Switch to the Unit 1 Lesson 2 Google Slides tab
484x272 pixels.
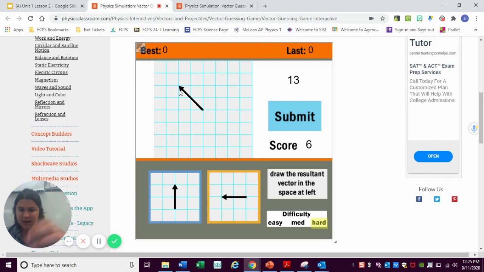(x=46, y=6)
